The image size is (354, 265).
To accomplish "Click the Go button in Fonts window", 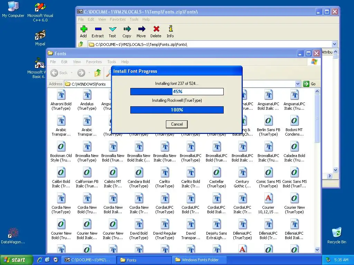I will point(309,84).
